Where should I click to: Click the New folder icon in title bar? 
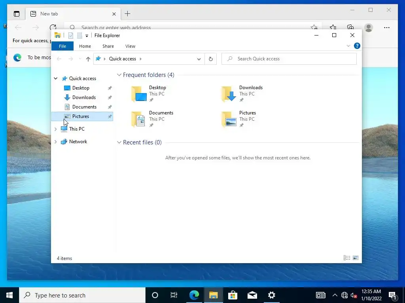[79, 36]
